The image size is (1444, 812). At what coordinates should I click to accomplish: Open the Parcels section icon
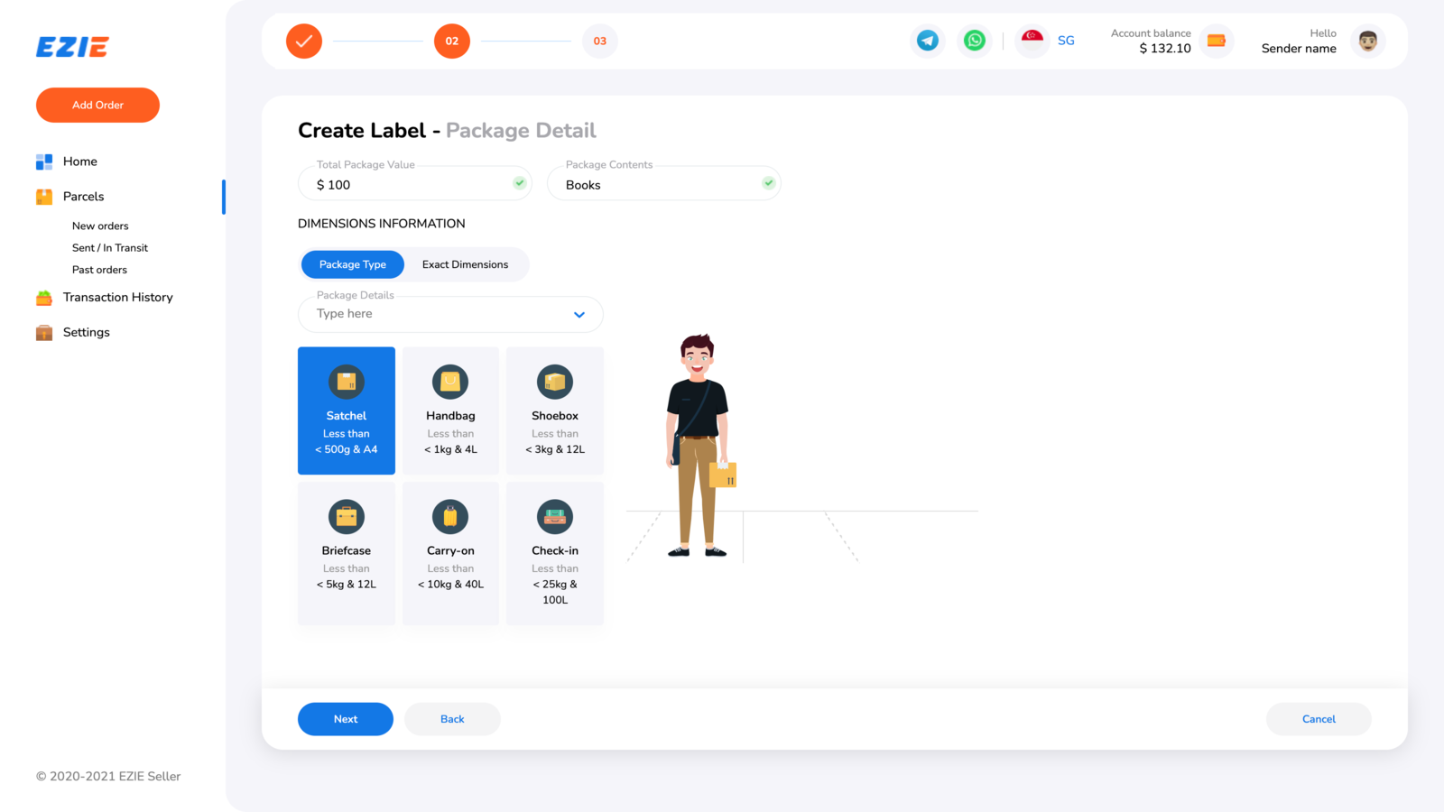coord(43,196)
